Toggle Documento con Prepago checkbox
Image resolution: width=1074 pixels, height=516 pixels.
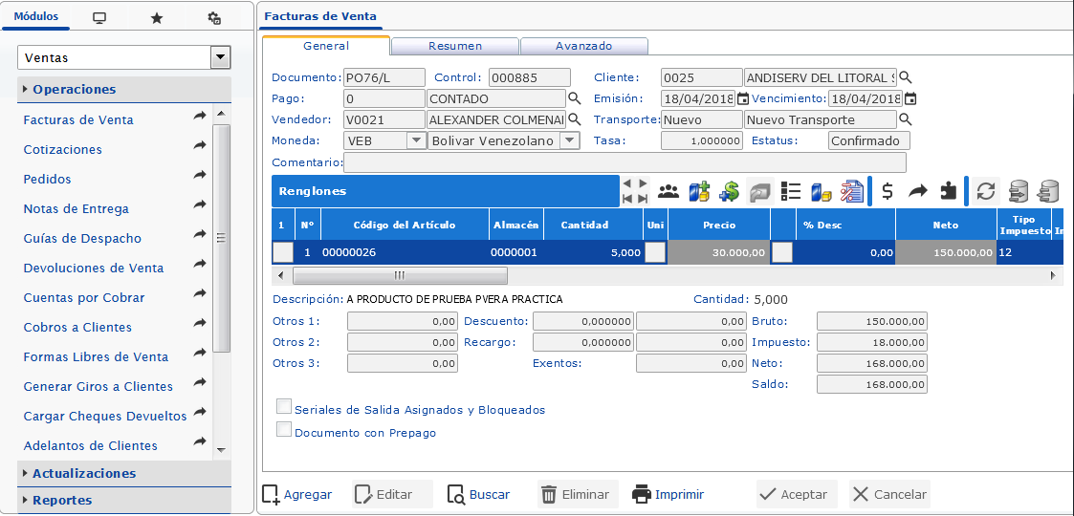pyautogui.click(x=283, y=430)
